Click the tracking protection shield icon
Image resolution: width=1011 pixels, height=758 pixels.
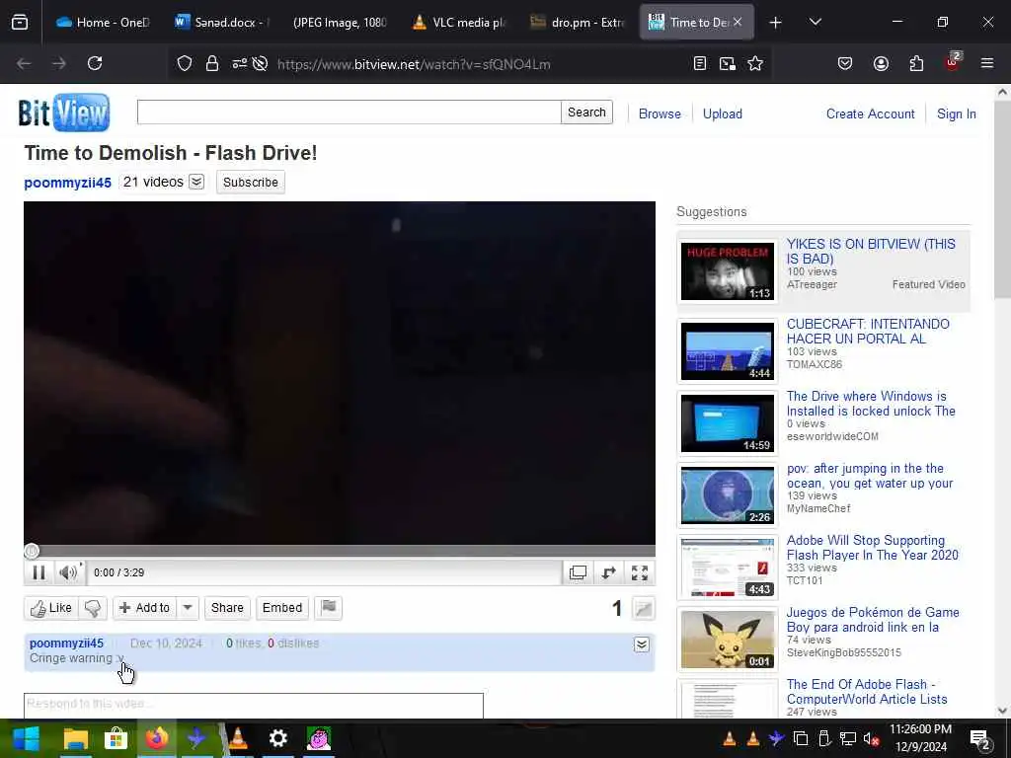185,64
